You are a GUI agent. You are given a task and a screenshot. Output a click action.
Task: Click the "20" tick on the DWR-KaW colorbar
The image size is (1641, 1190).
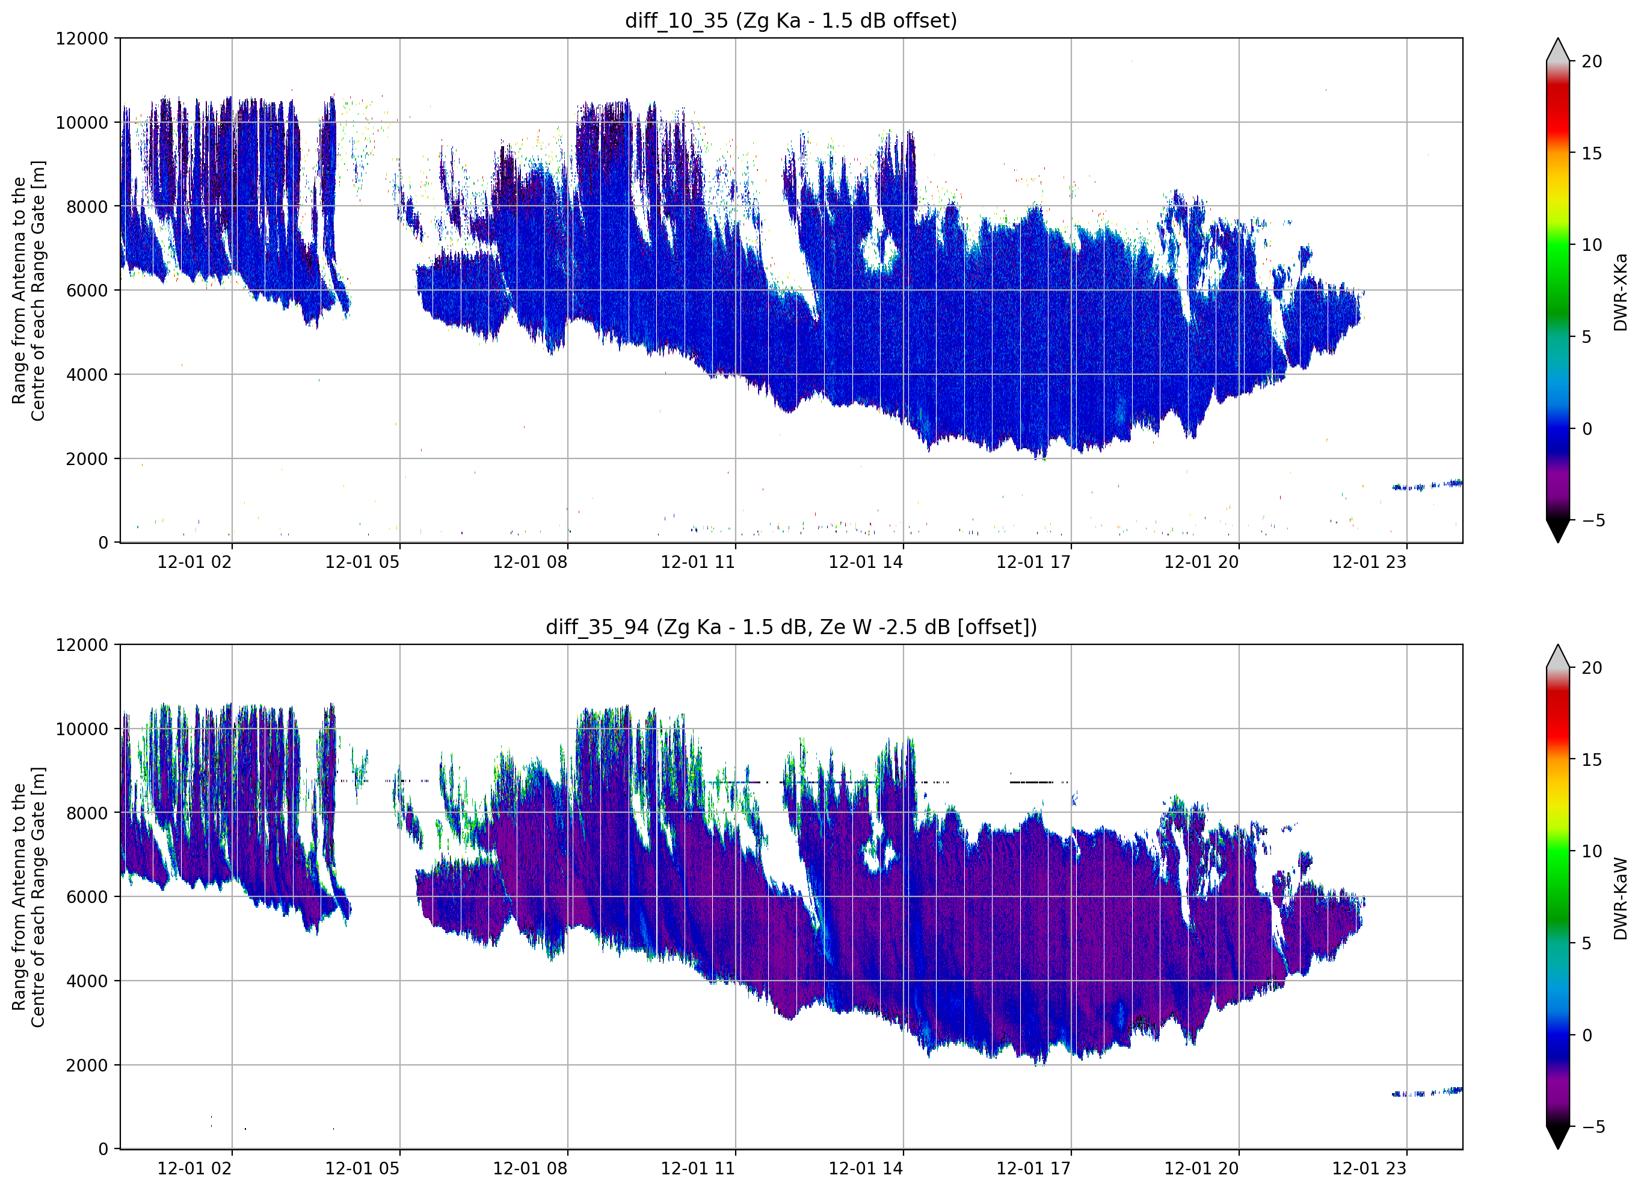click(x=1592, y=668)
